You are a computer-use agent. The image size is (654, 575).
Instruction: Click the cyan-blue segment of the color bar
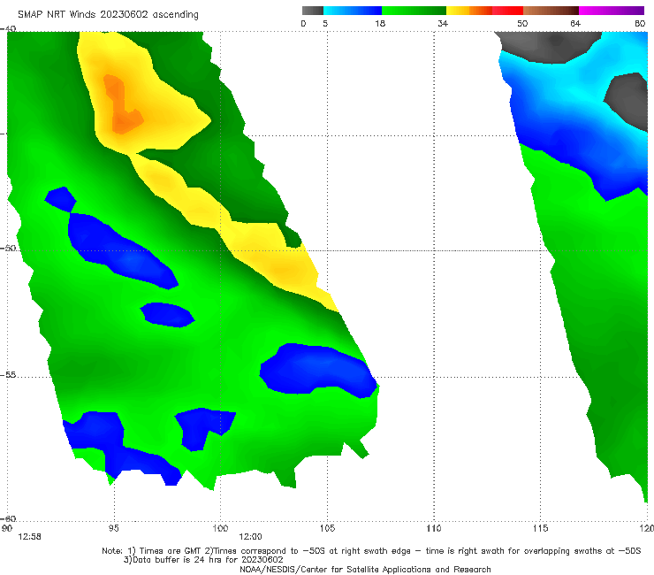353,11
